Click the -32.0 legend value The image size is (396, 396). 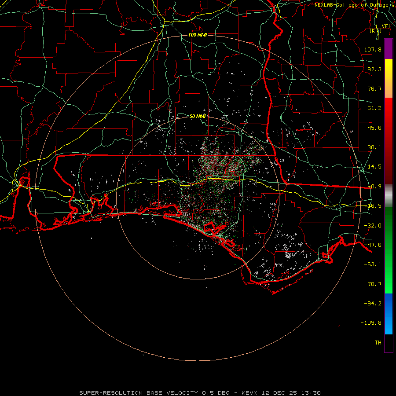pos(373,226)
